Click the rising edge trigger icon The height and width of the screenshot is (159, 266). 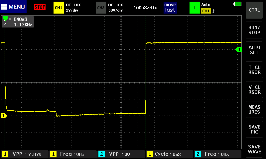(213, 11)
